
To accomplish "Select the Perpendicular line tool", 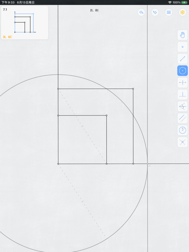I will 182,94.
